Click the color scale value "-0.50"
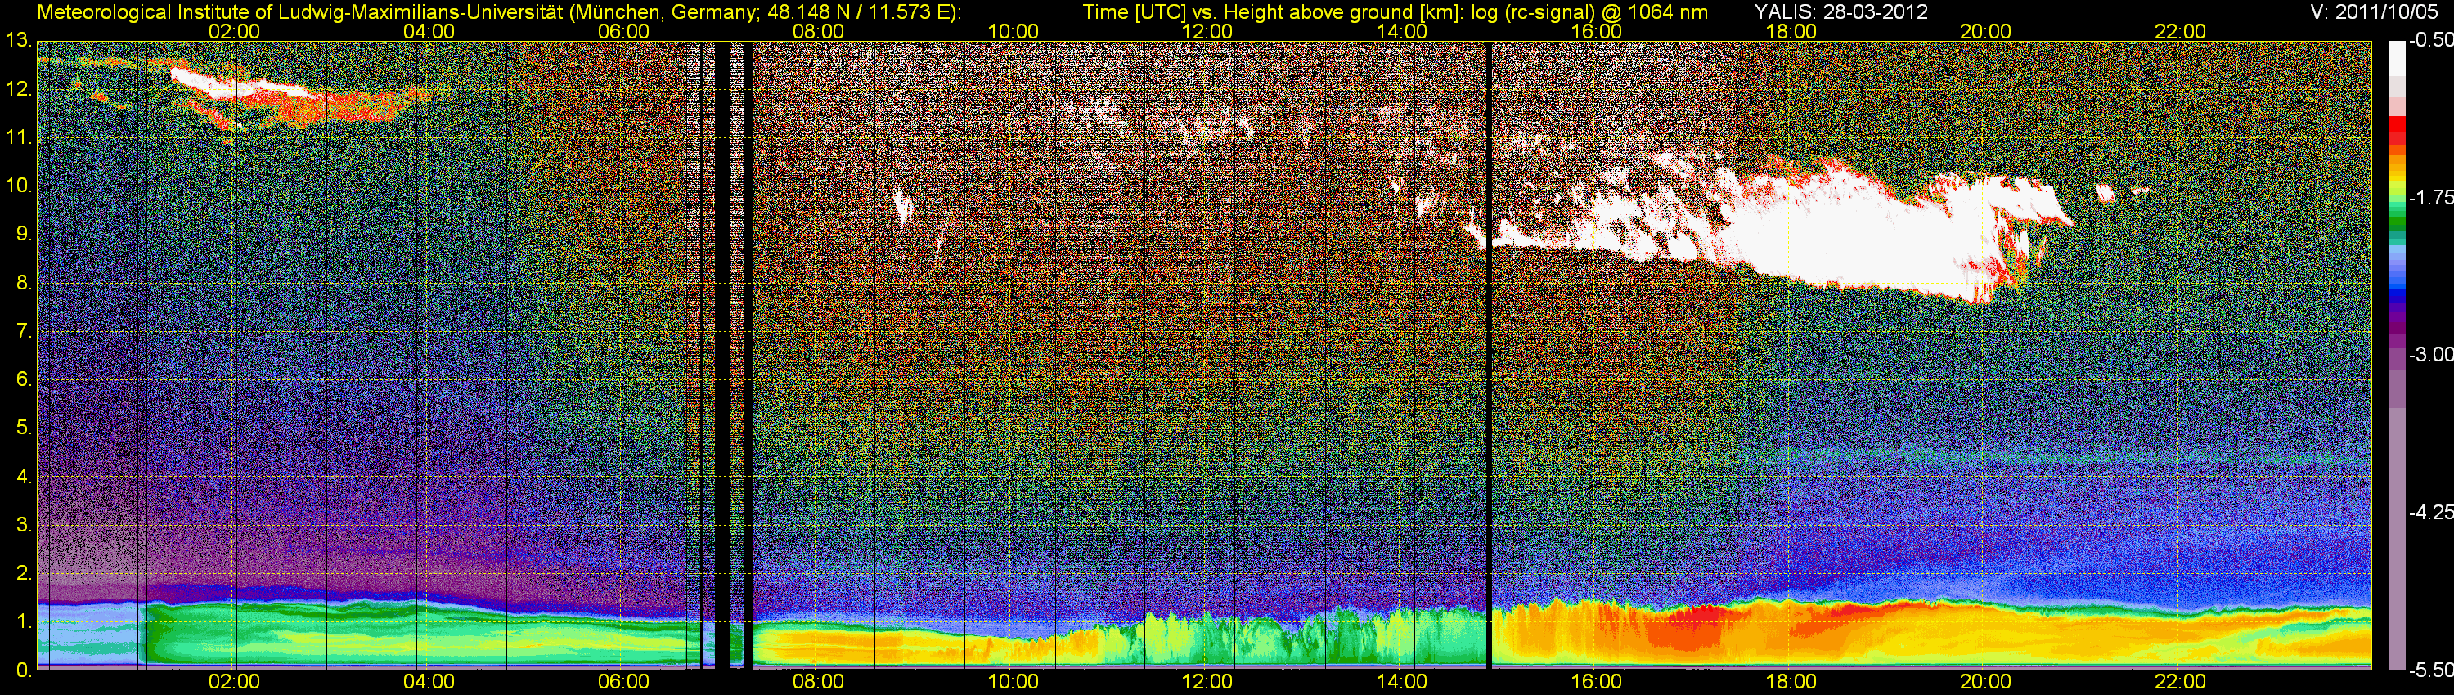 pos(2430,41)
